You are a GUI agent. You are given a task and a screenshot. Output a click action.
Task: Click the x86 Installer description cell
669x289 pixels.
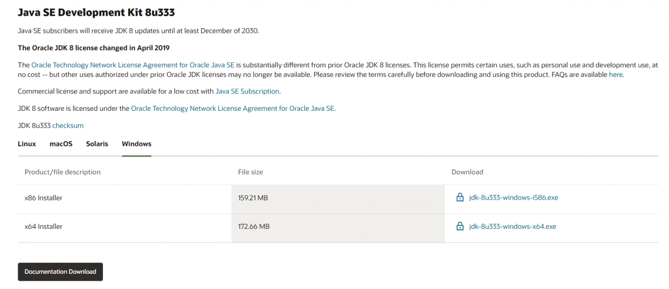44,198
